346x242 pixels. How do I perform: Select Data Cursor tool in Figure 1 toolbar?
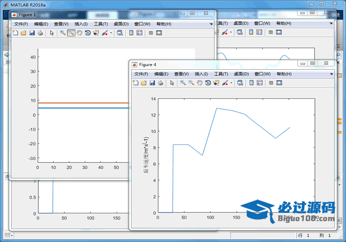(x=96, y=33)
